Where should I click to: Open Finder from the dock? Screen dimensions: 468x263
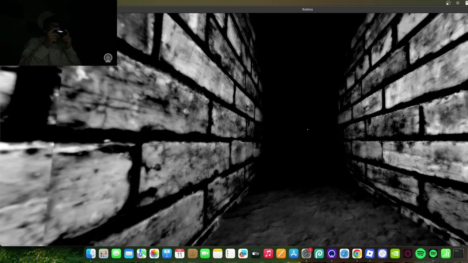click(x=91, y=254)
